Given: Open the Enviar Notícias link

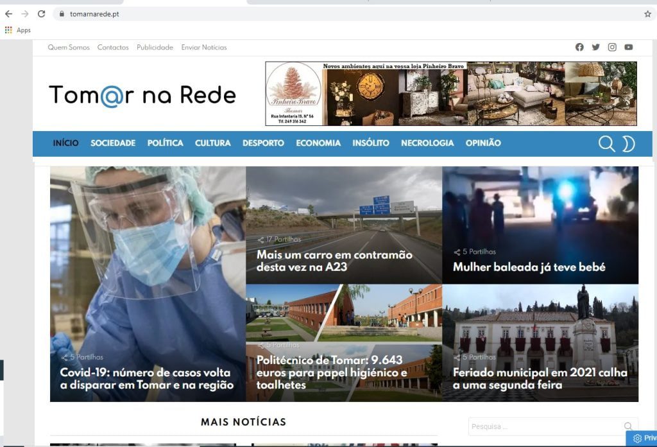Looking at the screenshot, I should (204, 48).
